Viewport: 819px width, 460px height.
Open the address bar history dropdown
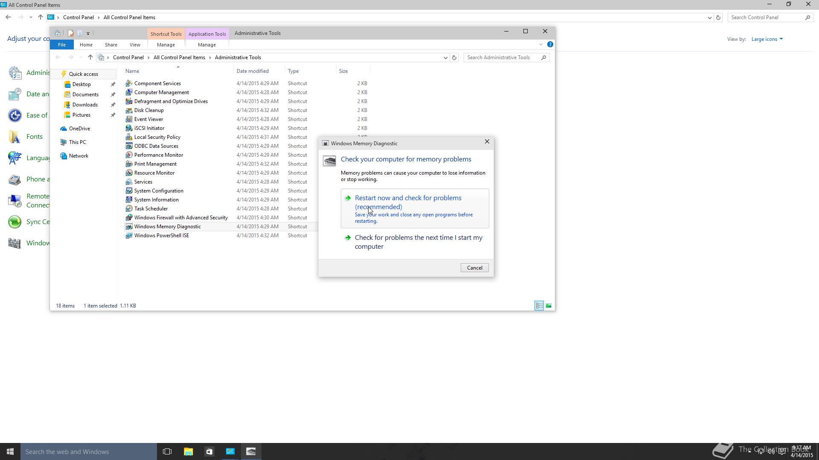(446, 57)
